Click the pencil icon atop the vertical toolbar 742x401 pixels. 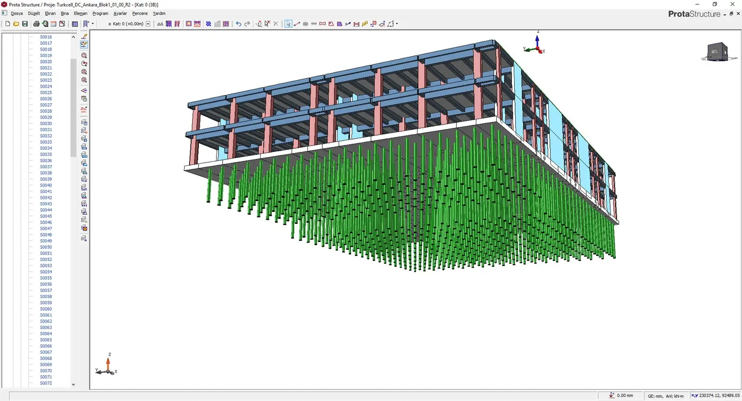tap(84, 36)
